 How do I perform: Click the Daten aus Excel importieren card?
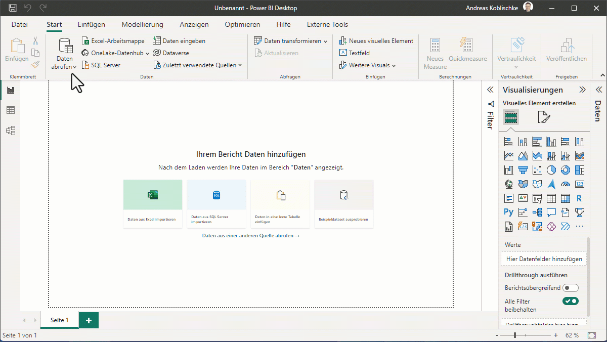(x=152, y=203)
